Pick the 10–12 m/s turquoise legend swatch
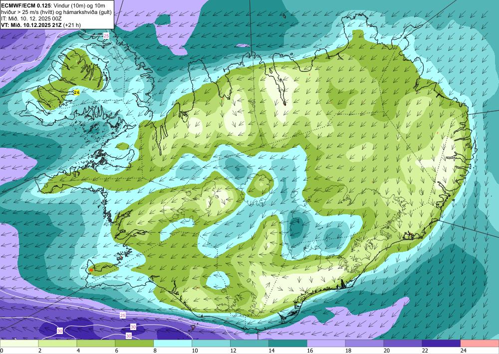499x354 pixels. (x=211, y=344)
